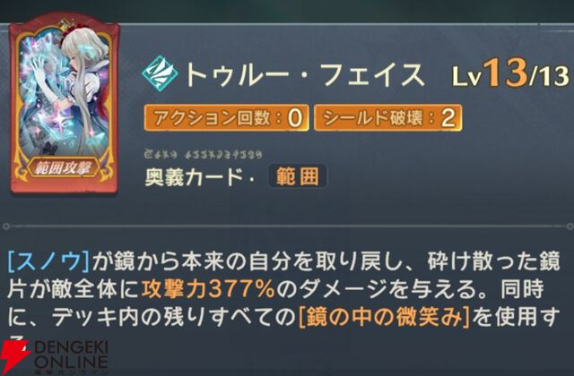Click the highlighted 攻撃力377% damage value
This screenshot has width=574, height=376.
point(208,289)
